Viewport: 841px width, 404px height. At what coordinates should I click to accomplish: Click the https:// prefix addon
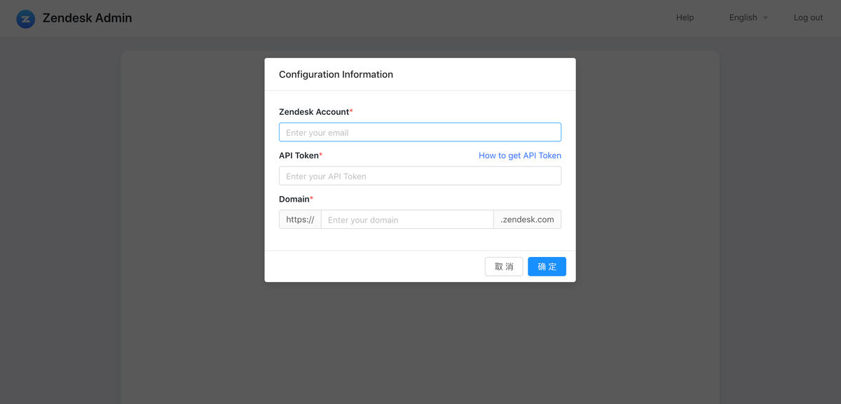(300, 219)
